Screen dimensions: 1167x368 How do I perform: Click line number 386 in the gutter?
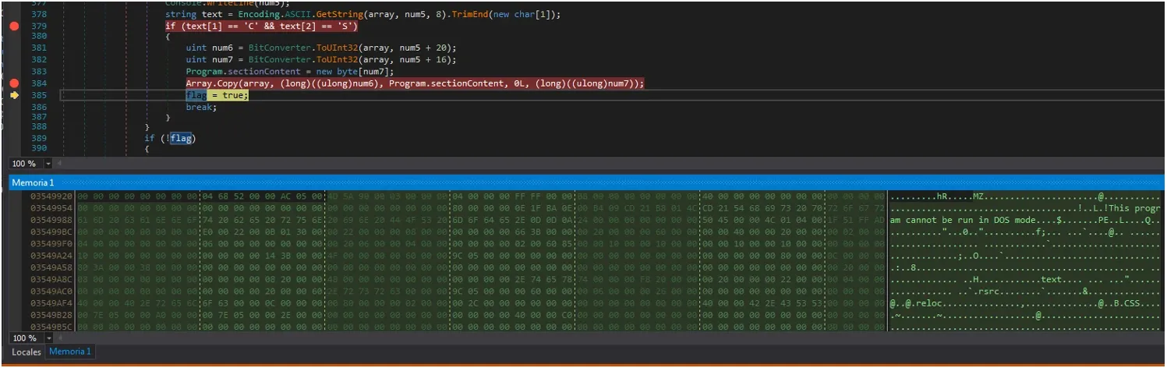pos(39,106)
